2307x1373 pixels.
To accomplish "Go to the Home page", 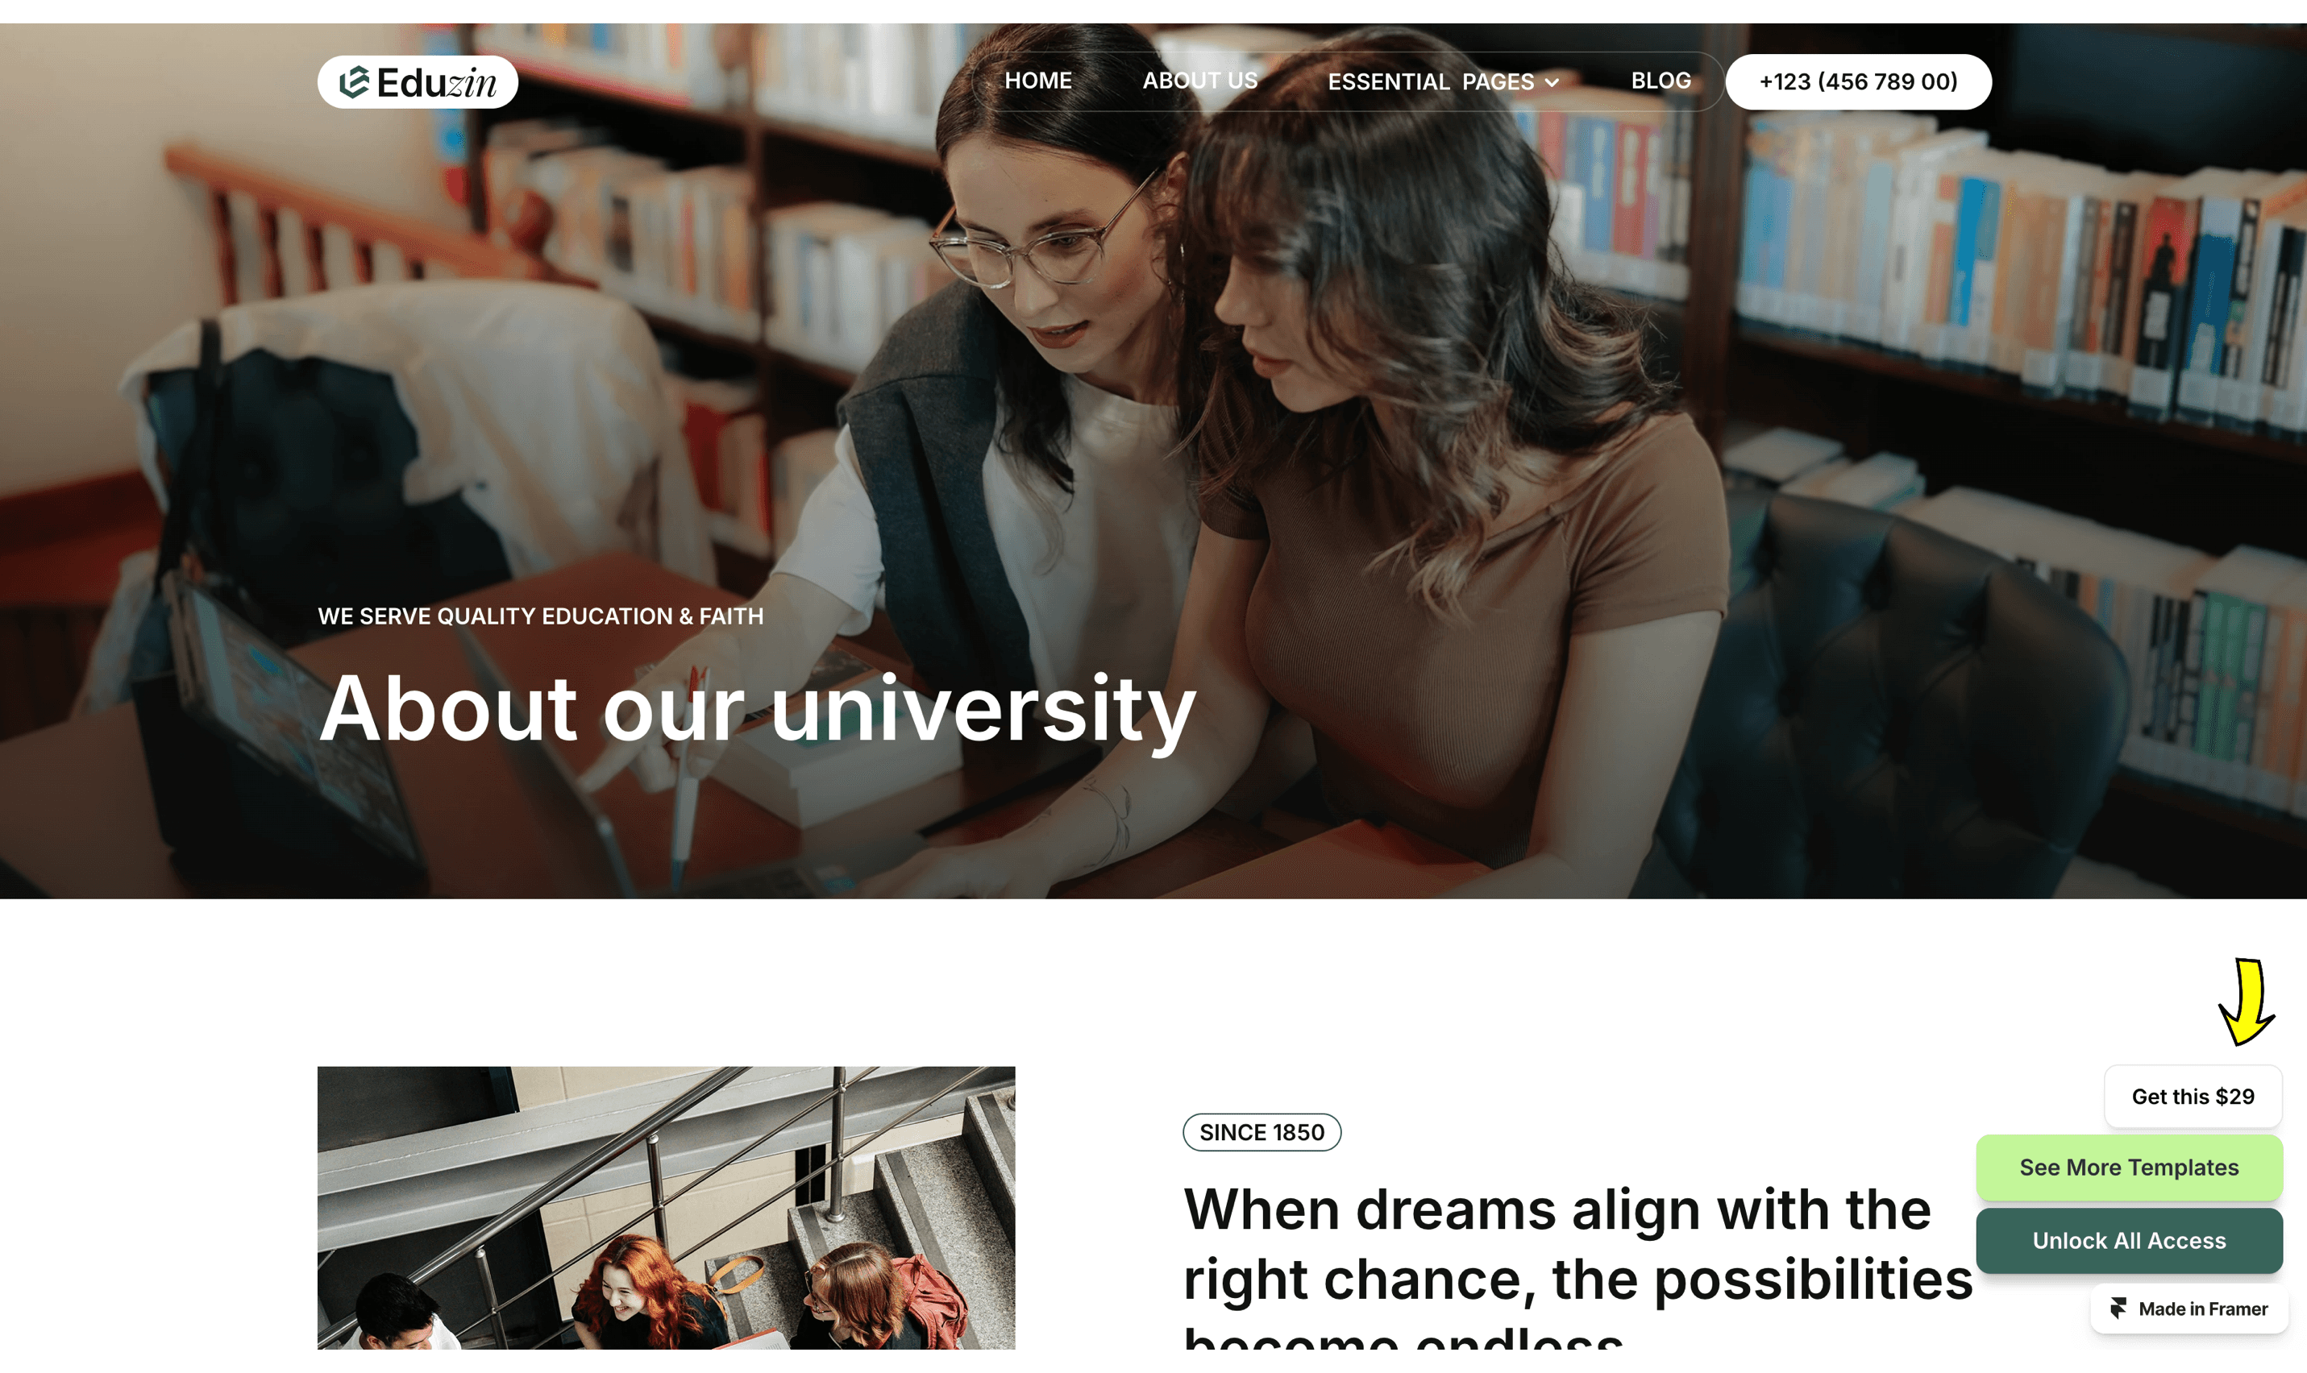I will [x=1037, y=81].
